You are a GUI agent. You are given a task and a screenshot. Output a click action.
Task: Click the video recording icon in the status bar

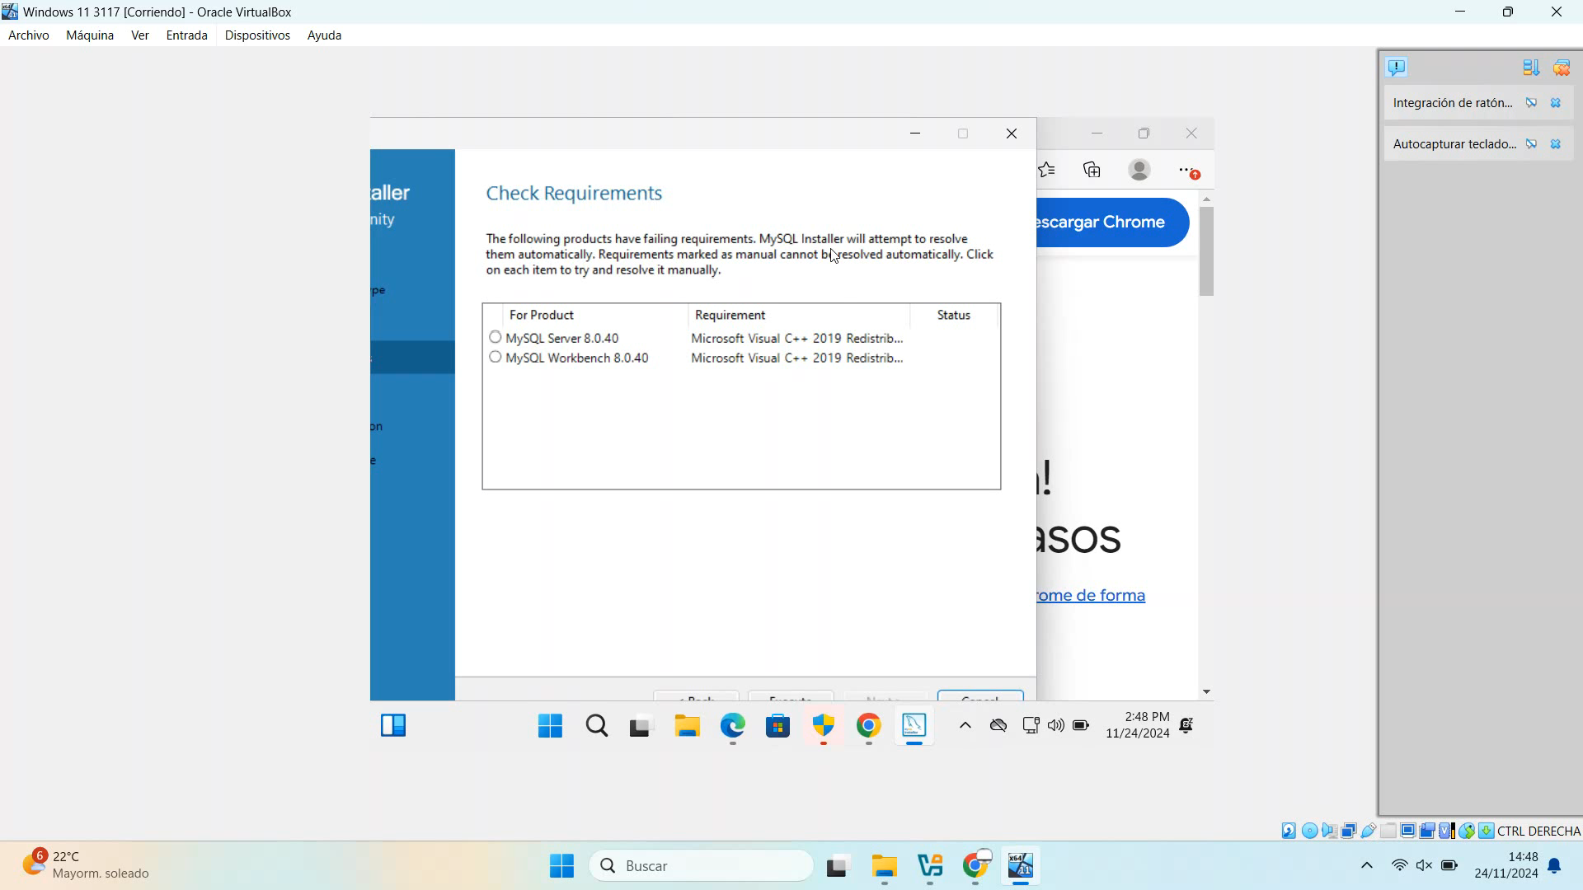[x=1427, y=831]
